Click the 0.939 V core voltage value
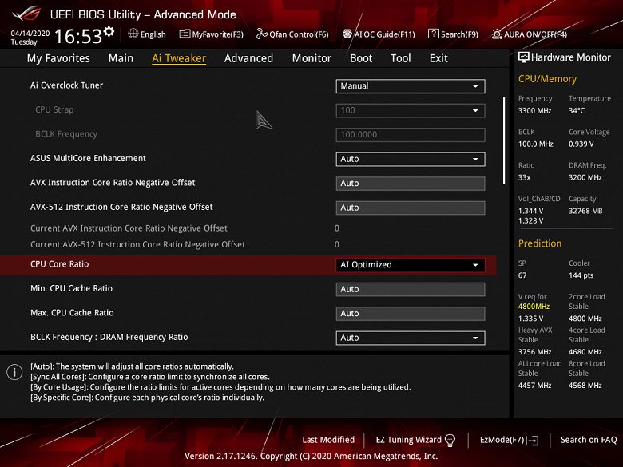The image size is (623, 467). point(581,144)
